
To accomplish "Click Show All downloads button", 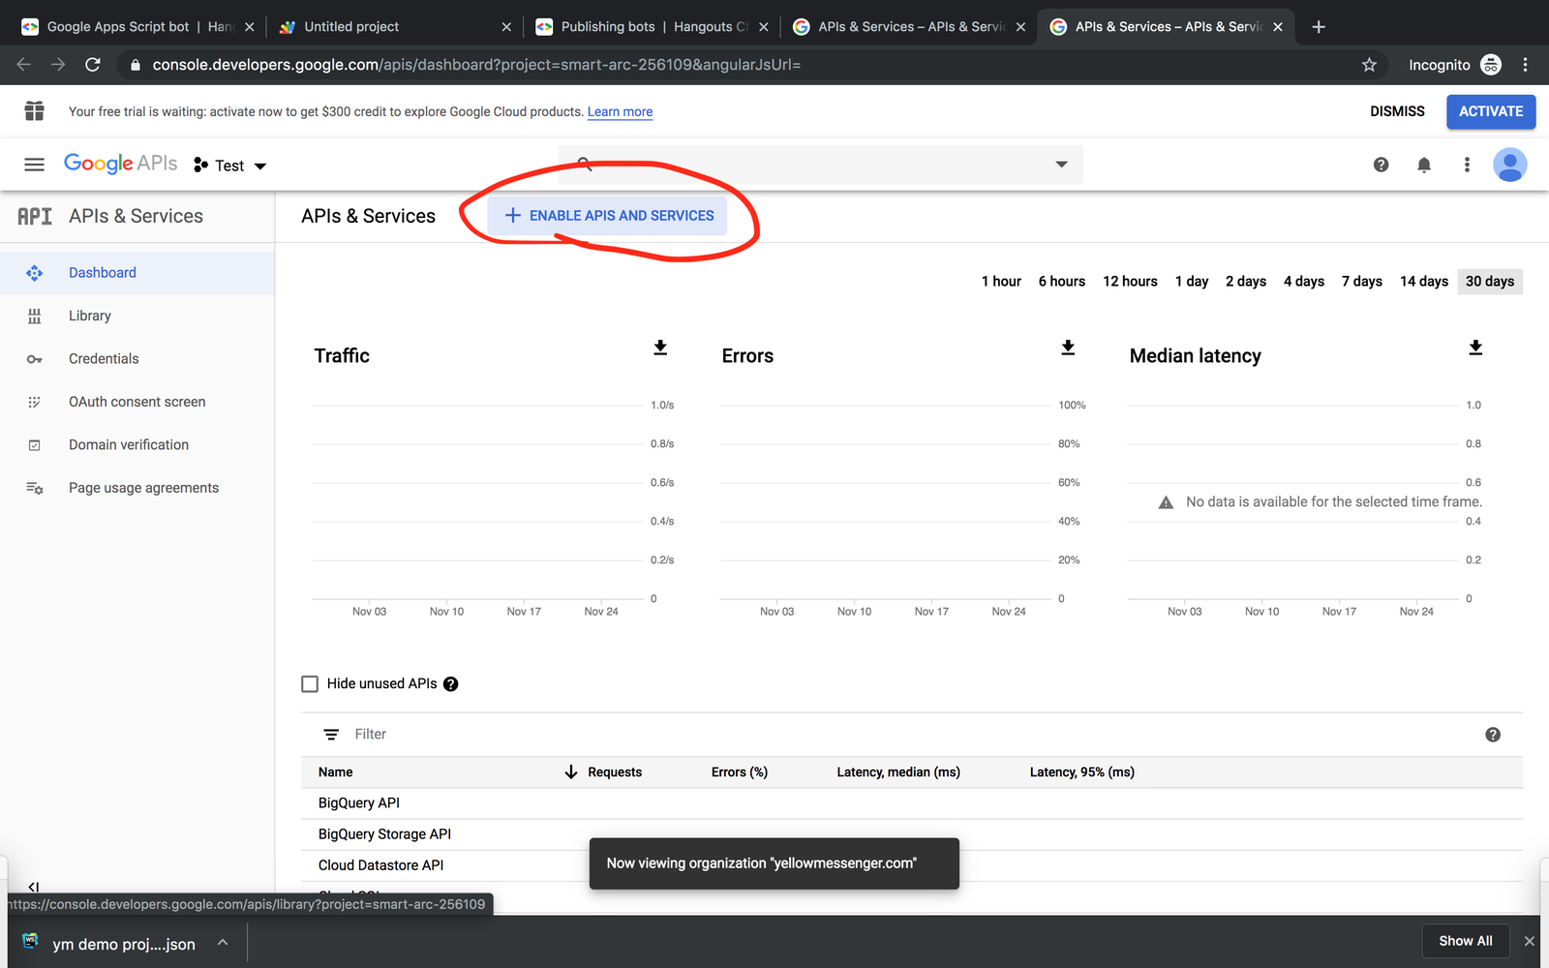I will pyautogui.click(x=1466, y=941).
